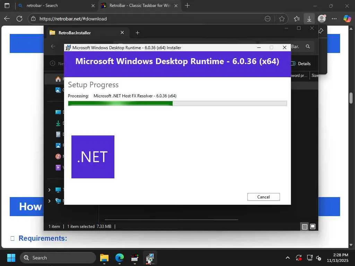Cancel the .NET Runtime installation
Image resolution: width=355 pixels, height=266 pixels.
pos(263,197)
